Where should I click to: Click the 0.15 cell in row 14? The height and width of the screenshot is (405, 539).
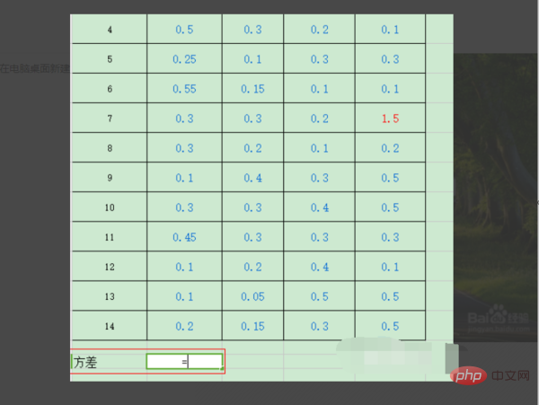252,326
